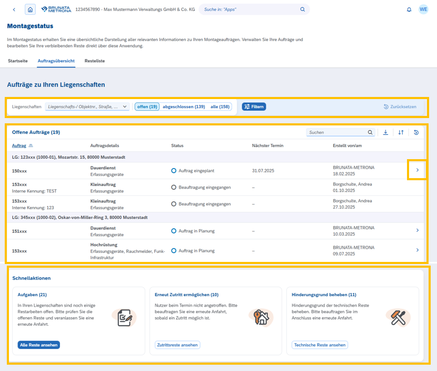437x371 pixels.
Task: Switch to 'abgeschlossen (139)' orders
Action: click(x=184, y=106)
